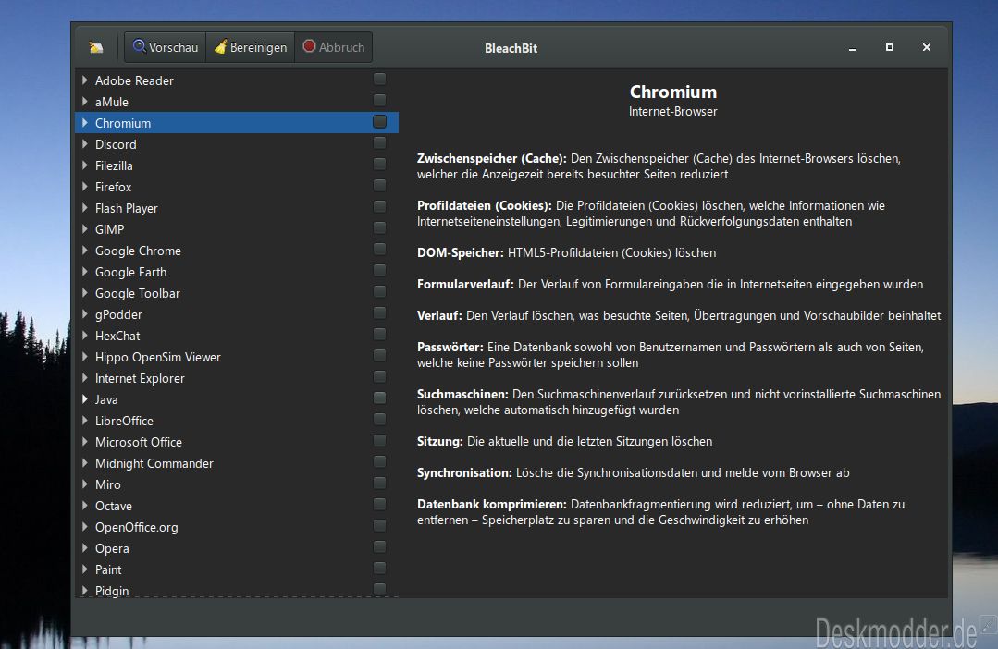Tick the aMule checkbox

[x=380, y=100]
